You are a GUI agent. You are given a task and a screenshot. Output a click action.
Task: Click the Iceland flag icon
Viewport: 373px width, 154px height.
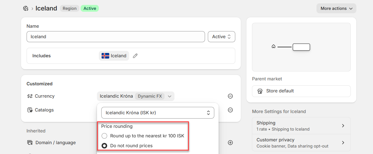tap(105, 56)
